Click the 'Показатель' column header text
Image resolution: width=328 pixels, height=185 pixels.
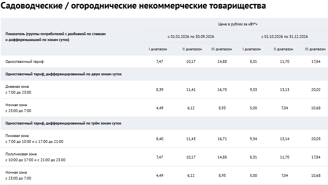point(55,37)
